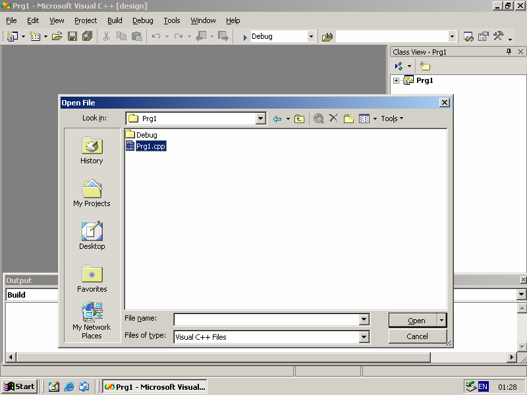The height and width of the screenshot is (395, 527).
Task: Click Class View sort/group icon
Action: tap(399, 66)
